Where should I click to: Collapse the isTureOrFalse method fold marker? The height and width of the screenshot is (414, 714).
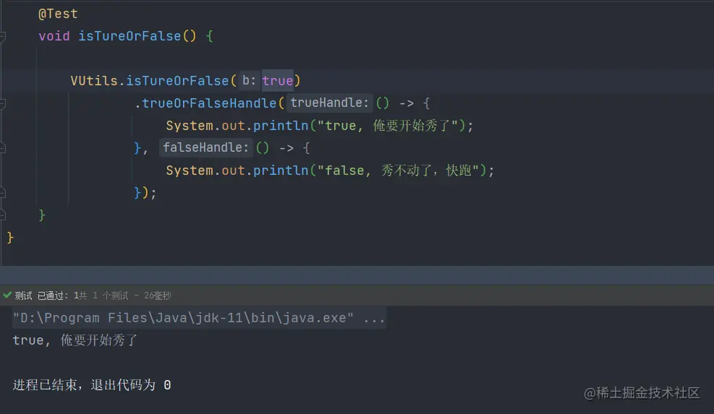(x=2, y=36)
